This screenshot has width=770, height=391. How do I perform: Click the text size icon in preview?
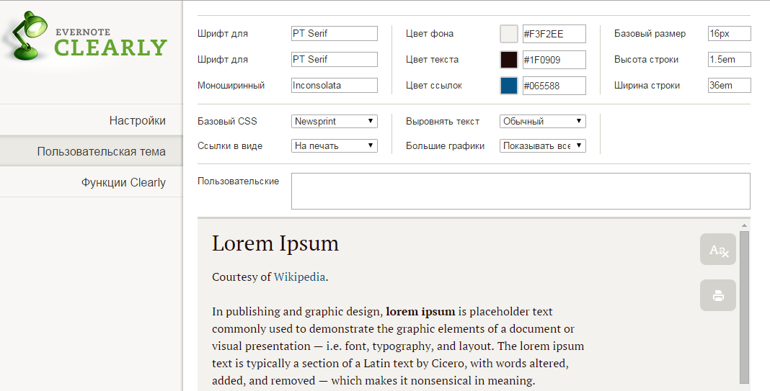718,250
